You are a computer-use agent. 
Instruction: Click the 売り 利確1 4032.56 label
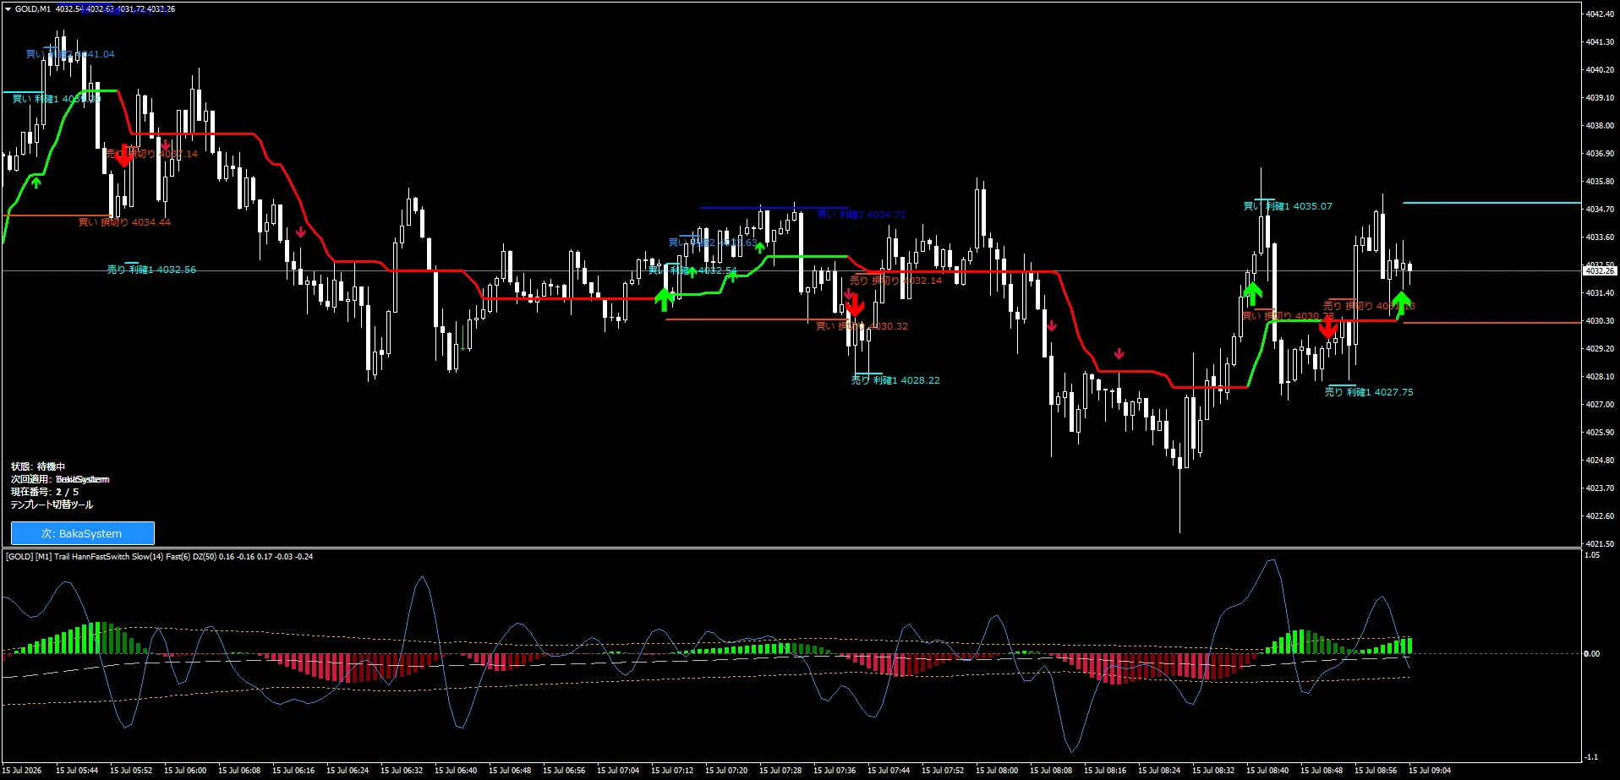pos(151,270)
